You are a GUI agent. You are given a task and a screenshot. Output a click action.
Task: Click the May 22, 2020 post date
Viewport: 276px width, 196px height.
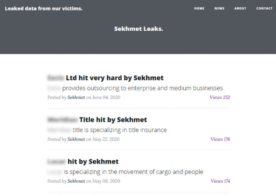[106, 139]
